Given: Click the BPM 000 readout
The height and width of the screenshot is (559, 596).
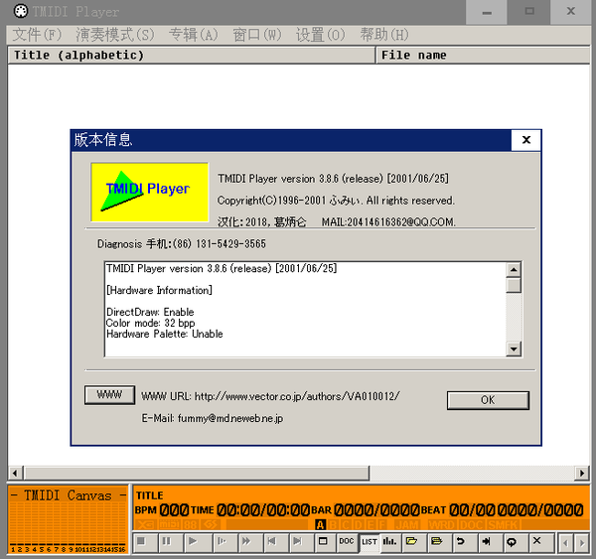Looking at the screenshot, I should [162, 510].
